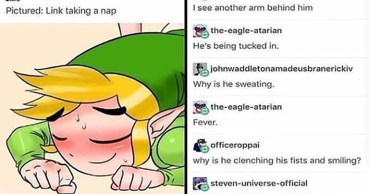The image size is (369, 194).
Task: Click steven-universe-official's avatar image
Action: point(200,184)
